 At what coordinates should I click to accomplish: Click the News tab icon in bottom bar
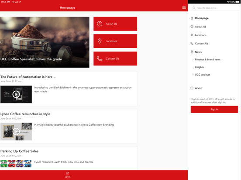[x=68, y=173]
